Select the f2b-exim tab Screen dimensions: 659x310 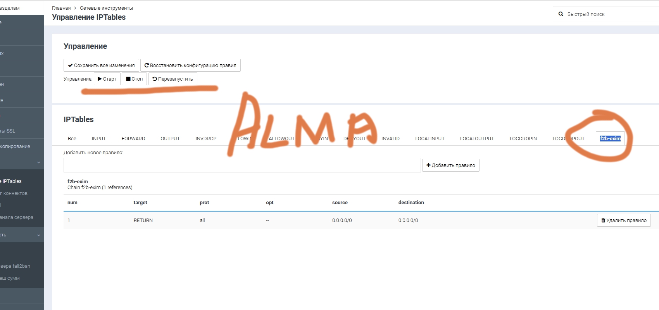coord(610,139)
